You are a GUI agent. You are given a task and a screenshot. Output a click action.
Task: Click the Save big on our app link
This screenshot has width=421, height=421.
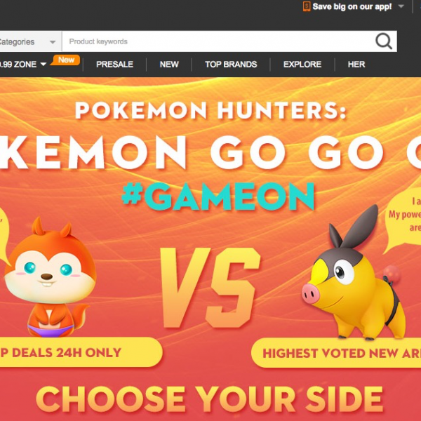tap(352, 6)
